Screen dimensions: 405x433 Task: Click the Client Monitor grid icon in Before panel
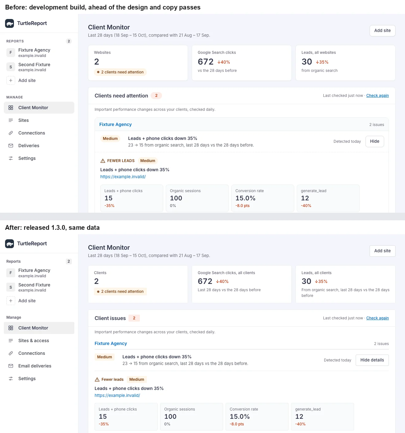click(x=11, y=108)
